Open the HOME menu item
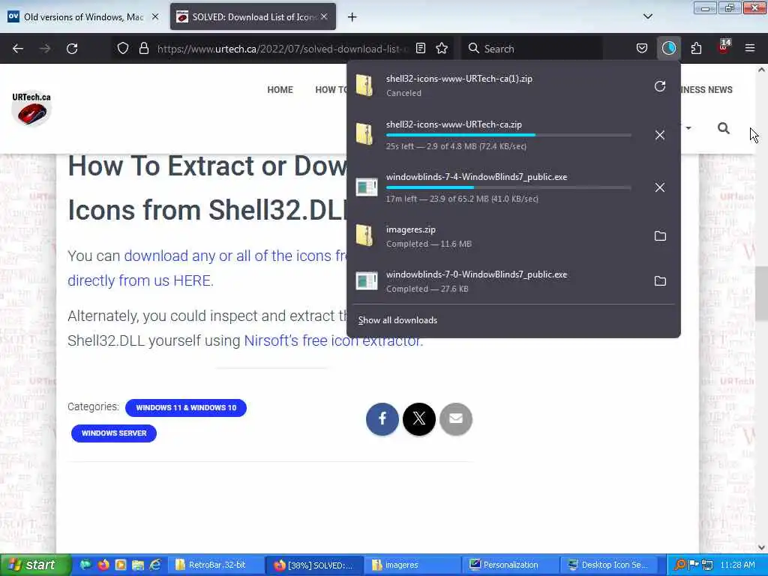The image size is (768, 576). (x=280, y=90)
